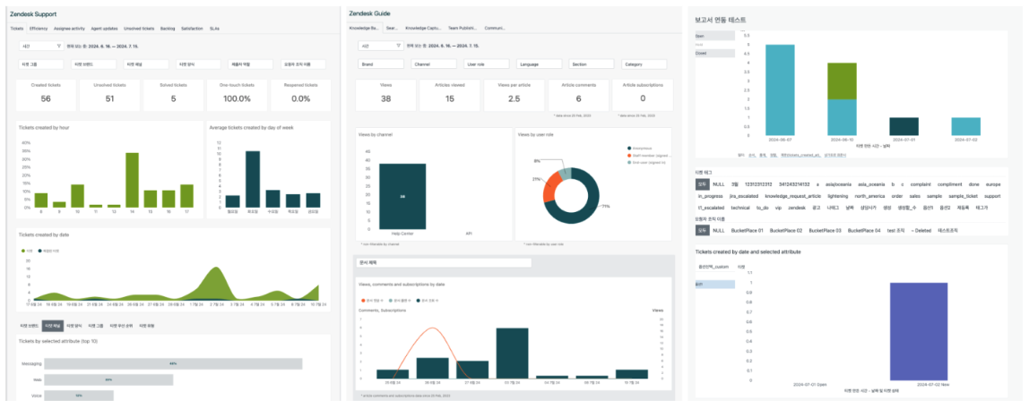Open the Community tab in Zendesk Guide

(x=495, y=29)
